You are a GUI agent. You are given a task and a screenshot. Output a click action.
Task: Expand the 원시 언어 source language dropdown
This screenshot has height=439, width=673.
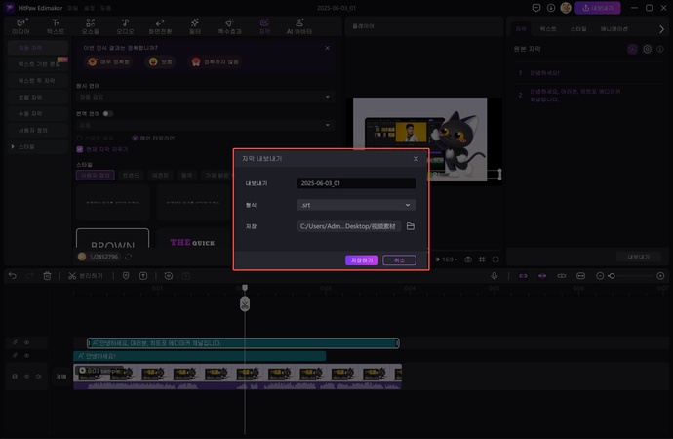click(x=203, y=98)
